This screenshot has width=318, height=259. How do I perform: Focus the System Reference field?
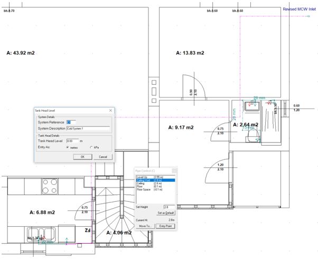tap(71, 122)
